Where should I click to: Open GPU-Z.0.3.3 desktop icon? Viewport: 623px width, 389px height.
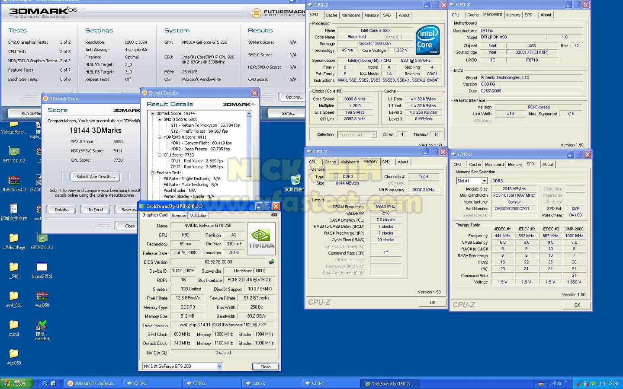tap(42, 238)
